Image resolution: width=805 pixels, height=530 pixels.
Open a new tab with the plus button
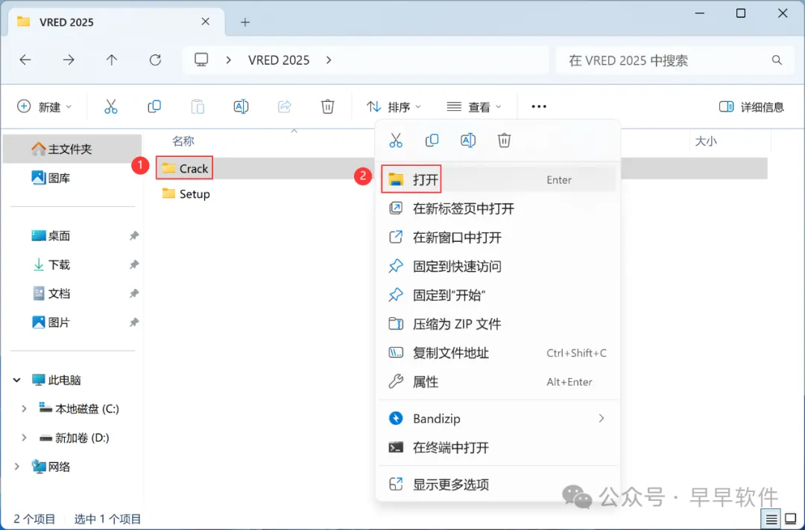245,22
